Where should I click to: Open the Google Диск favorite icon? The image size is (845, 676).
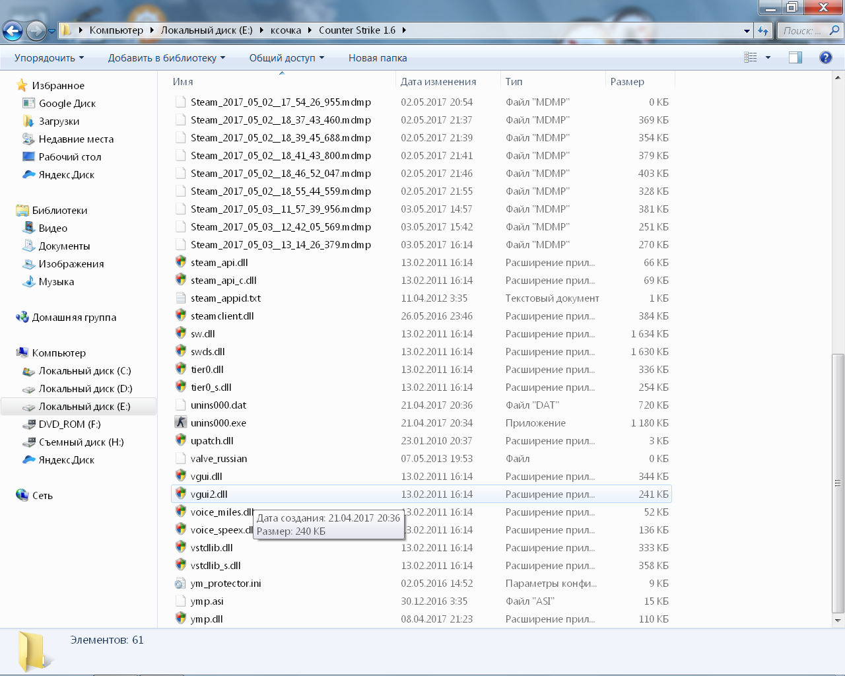pyautogui.click(x=28, y=103)
